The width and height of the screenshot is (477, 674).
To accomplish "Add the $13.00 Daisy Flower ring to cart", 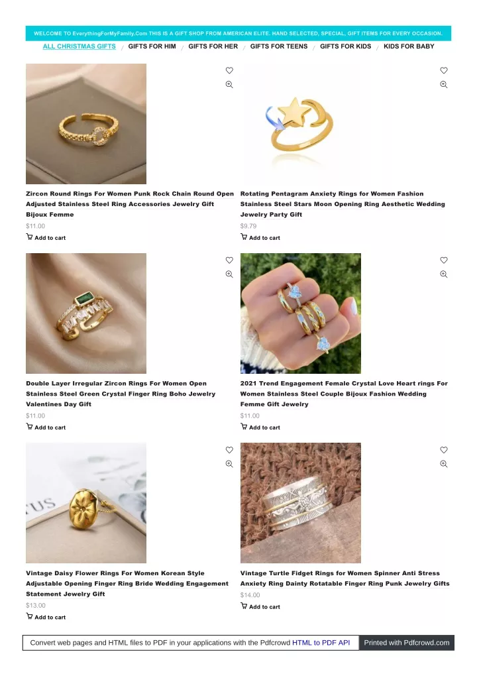I will pos(46,617).
